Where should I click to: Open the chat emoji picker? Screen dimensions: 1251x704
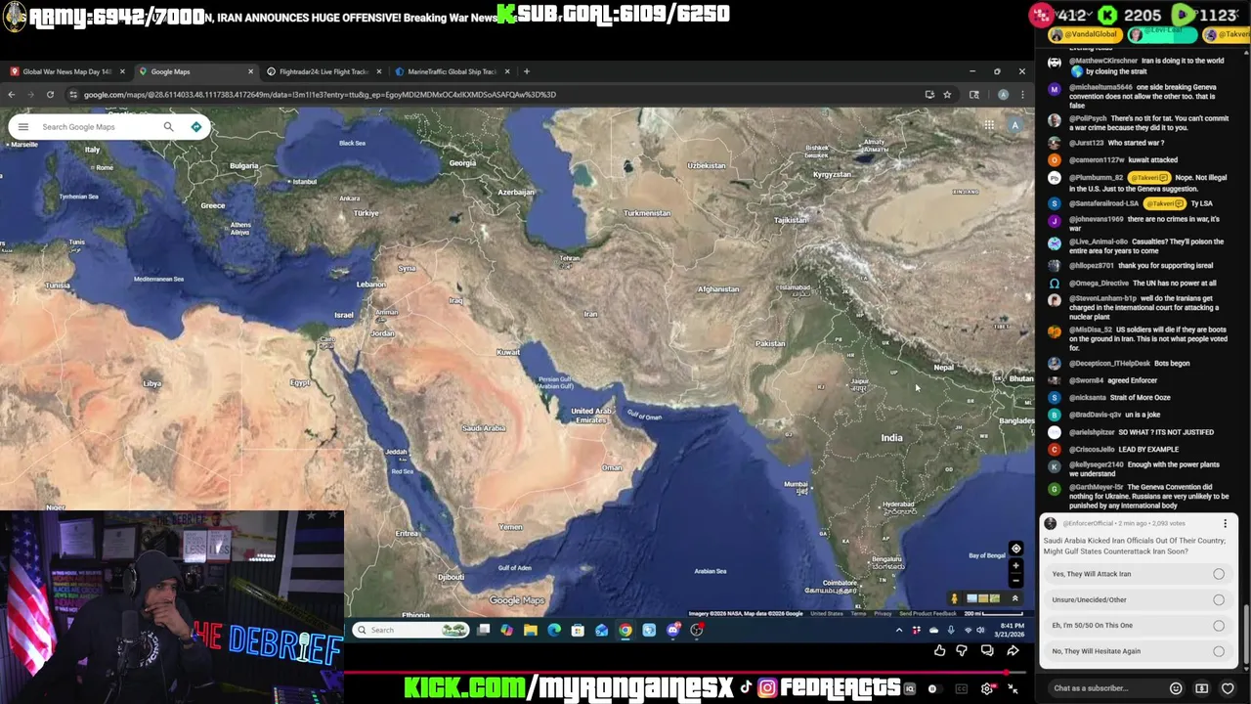[1176, 688]
